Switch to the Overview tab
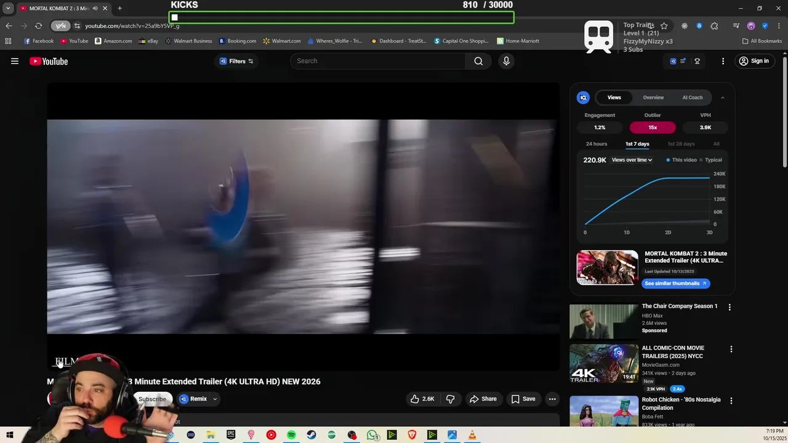Image resolution: width=788 pixels, height=443 pixels. click(x=653, y=97)
